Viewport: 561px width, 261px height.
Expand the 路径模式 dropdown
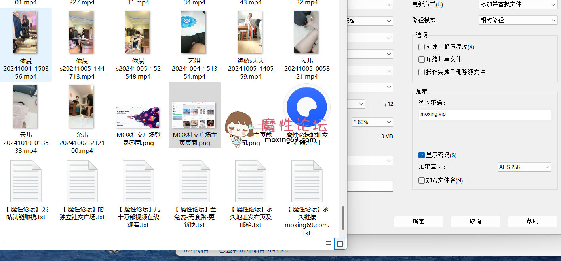(x=517, y=20)
